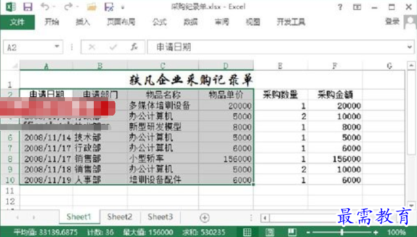Open Excel Help question mark
The width and height of the screenshot is (417, 237).
tap(340, 7)
